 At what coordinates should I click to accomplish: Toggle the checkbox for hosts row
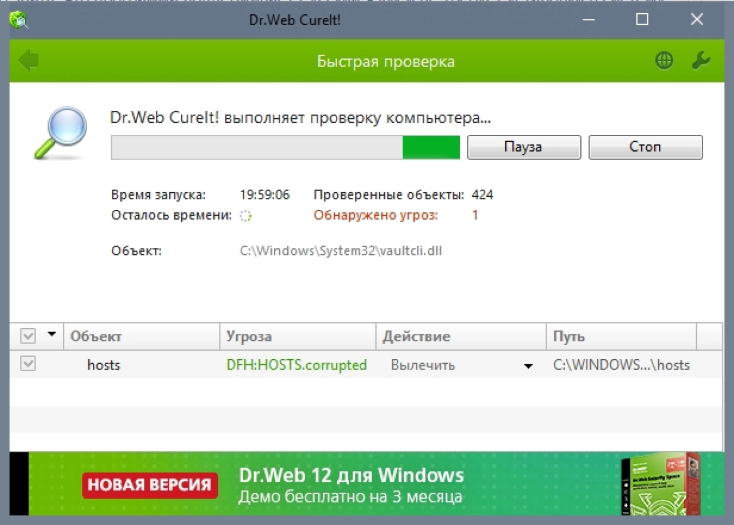pyautogui.click(x=28, y=364)
